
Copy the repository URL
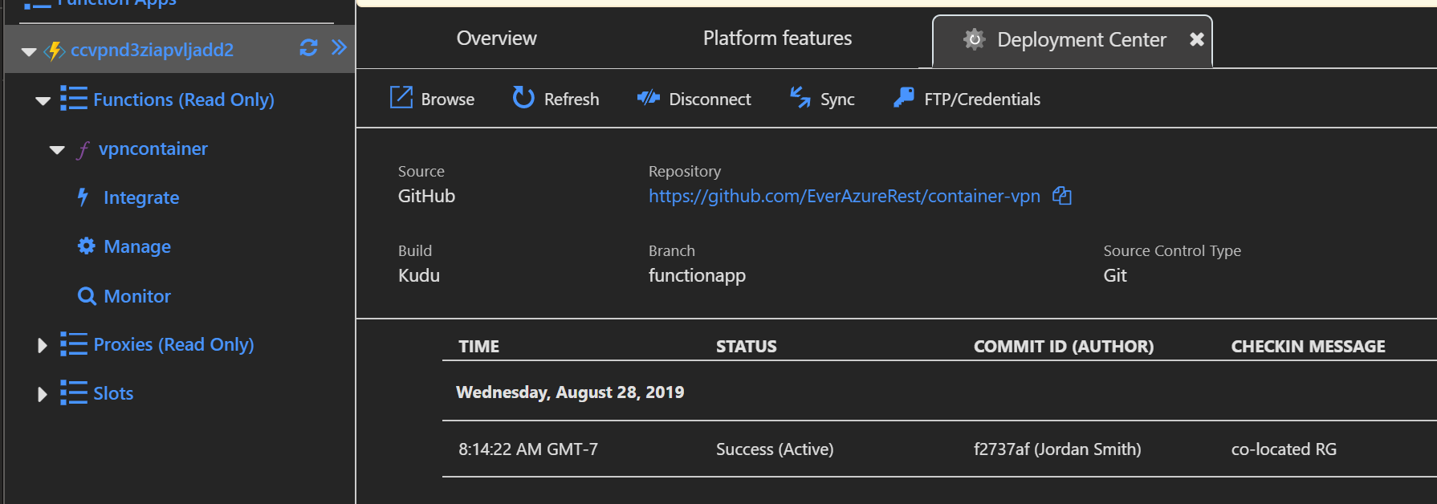1062,196
